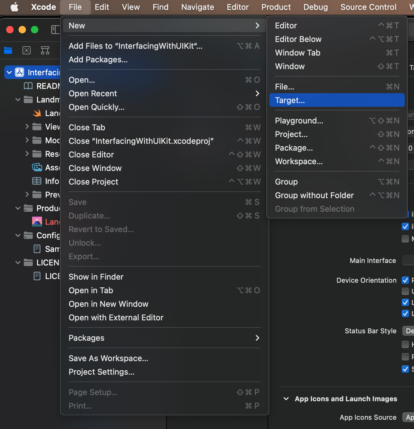Expand the Packages submenu
The height and width of the screenshot is (429, 414).
[257, 338]
